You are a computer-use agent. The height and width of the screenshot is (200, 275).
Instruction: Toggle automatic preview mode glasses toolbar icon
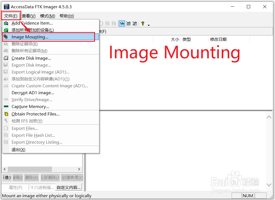122,23
